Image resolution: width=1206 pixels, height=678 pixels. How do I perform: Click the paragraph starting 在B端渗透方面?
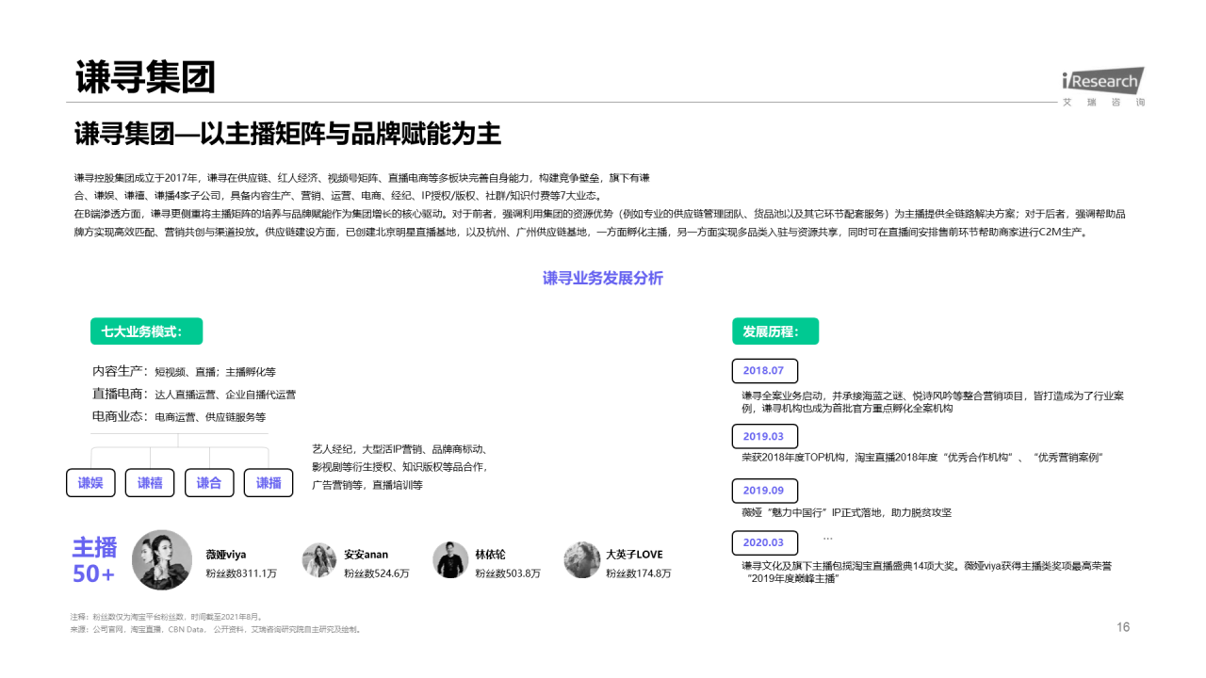599,223
